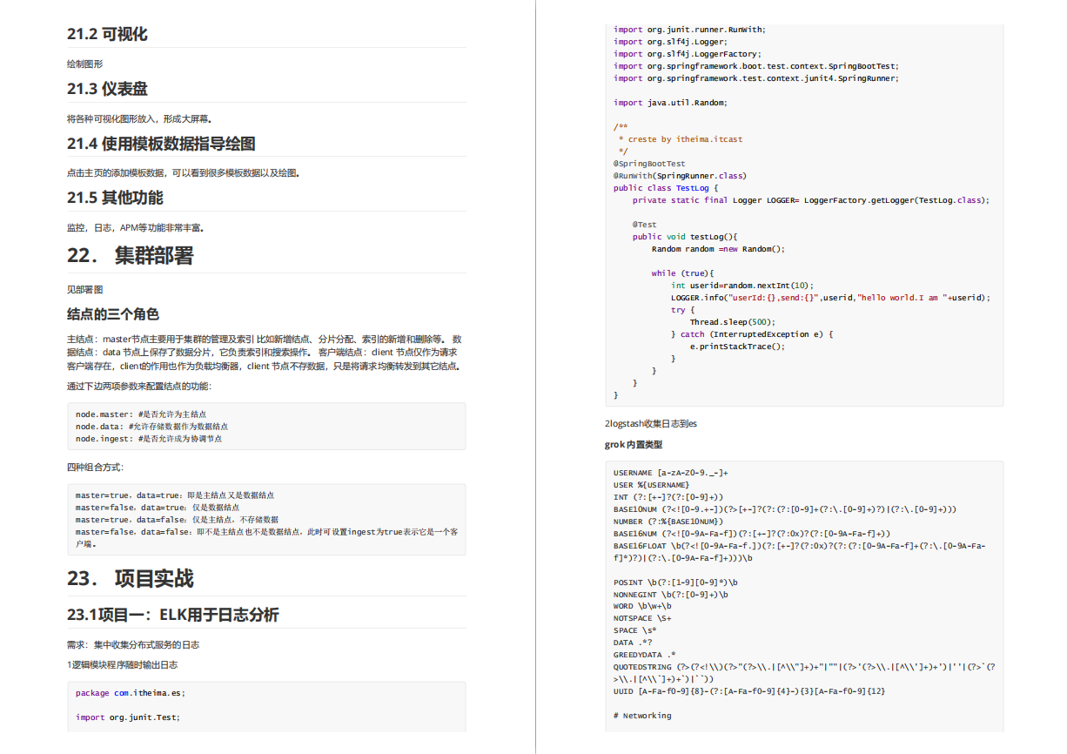The width and height of the screenshot is (1067, 754).
Task: Click the line "public class TestLog {"
Action: click(666, 188)
